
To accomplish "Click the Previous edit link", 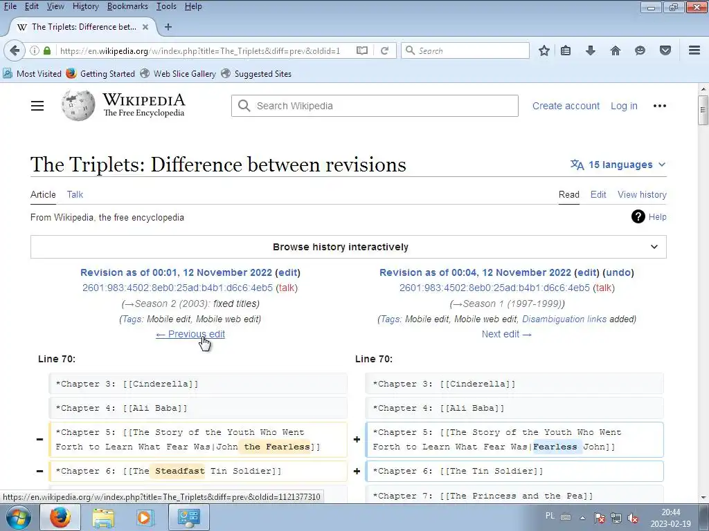I will click(x=190, y=334).
